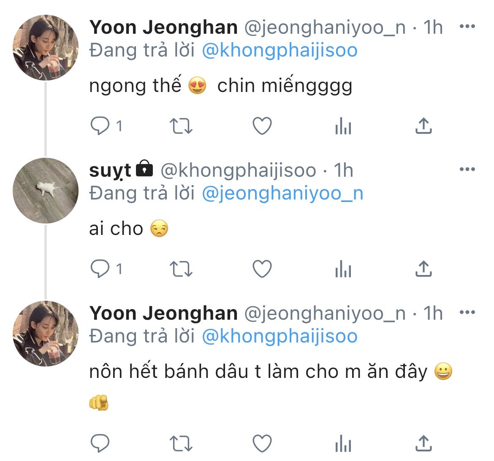
Task: Open more options on the first tweet
Action: [x=467, y=27]
